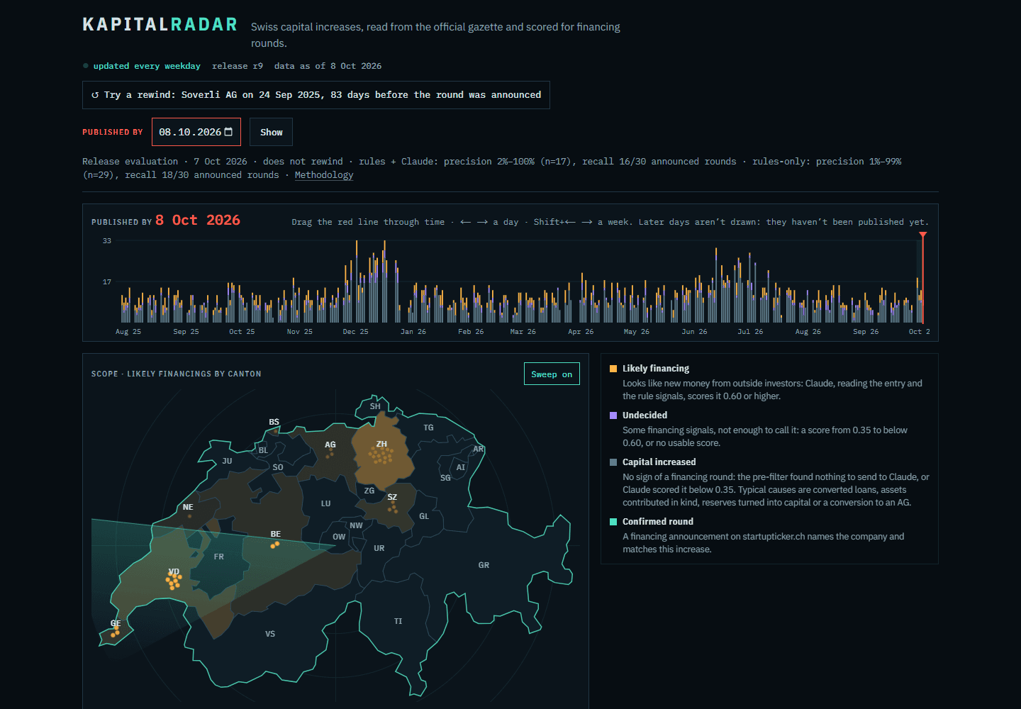Click 'data as of 8 Oct 2026'

point(328,66)
